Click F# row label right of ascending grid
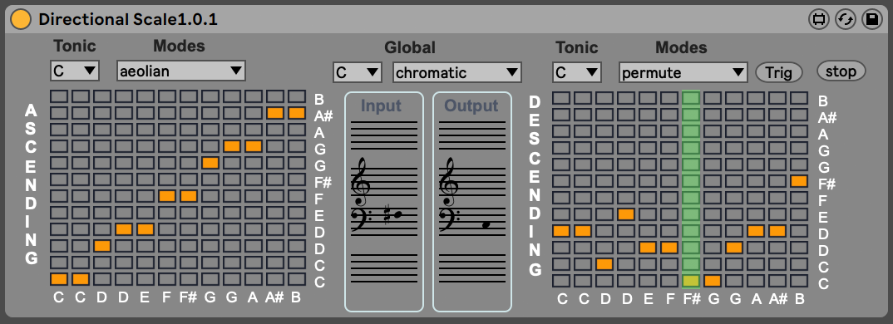The height and width of the screenshot is (324, 893). [x=323, y=183]
